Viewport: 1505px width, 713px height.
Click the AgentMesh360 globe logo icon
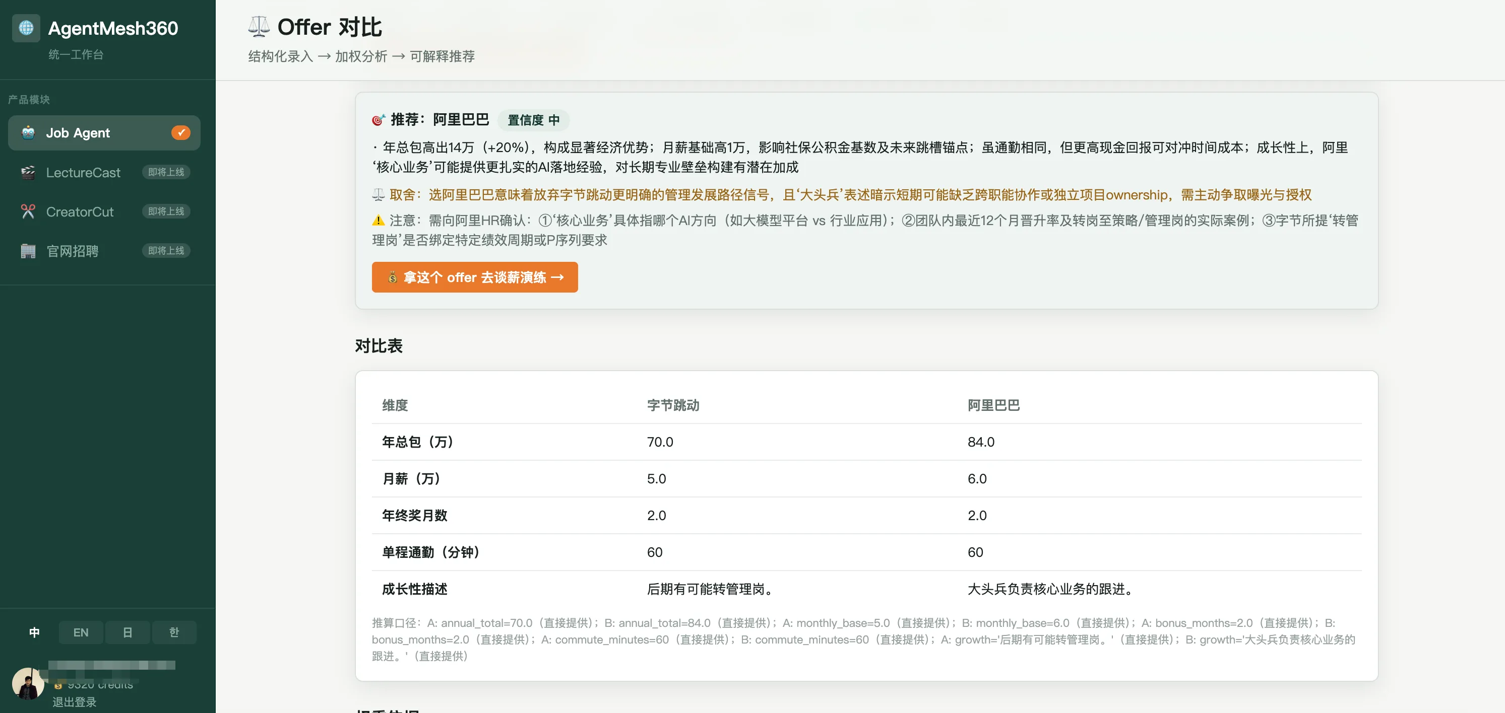(26, 27)
